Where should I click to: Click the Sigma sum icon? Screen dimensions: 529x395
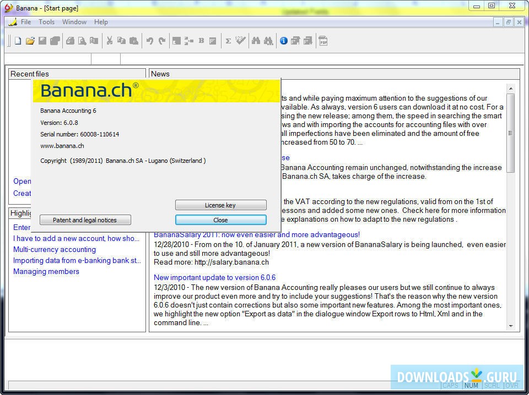pos(228,41)
